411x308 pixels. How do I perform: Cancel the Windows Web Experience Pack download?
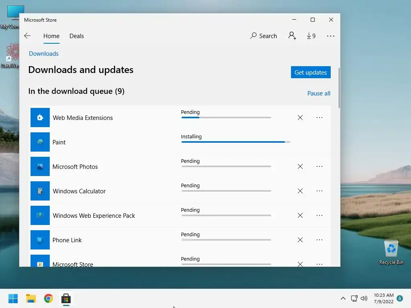300,215
